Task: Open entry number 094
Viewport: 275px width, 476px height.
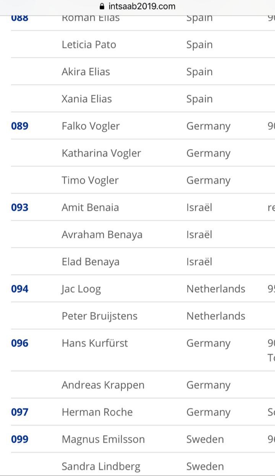Action: click(x=20, y=289)
